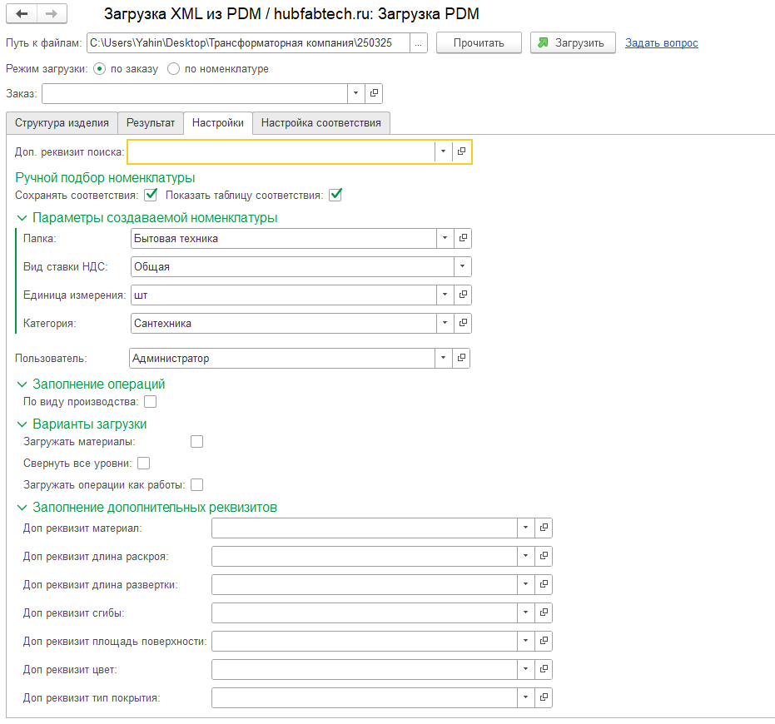Enable 'Загружать материалы' checkbox

point(196,442)
